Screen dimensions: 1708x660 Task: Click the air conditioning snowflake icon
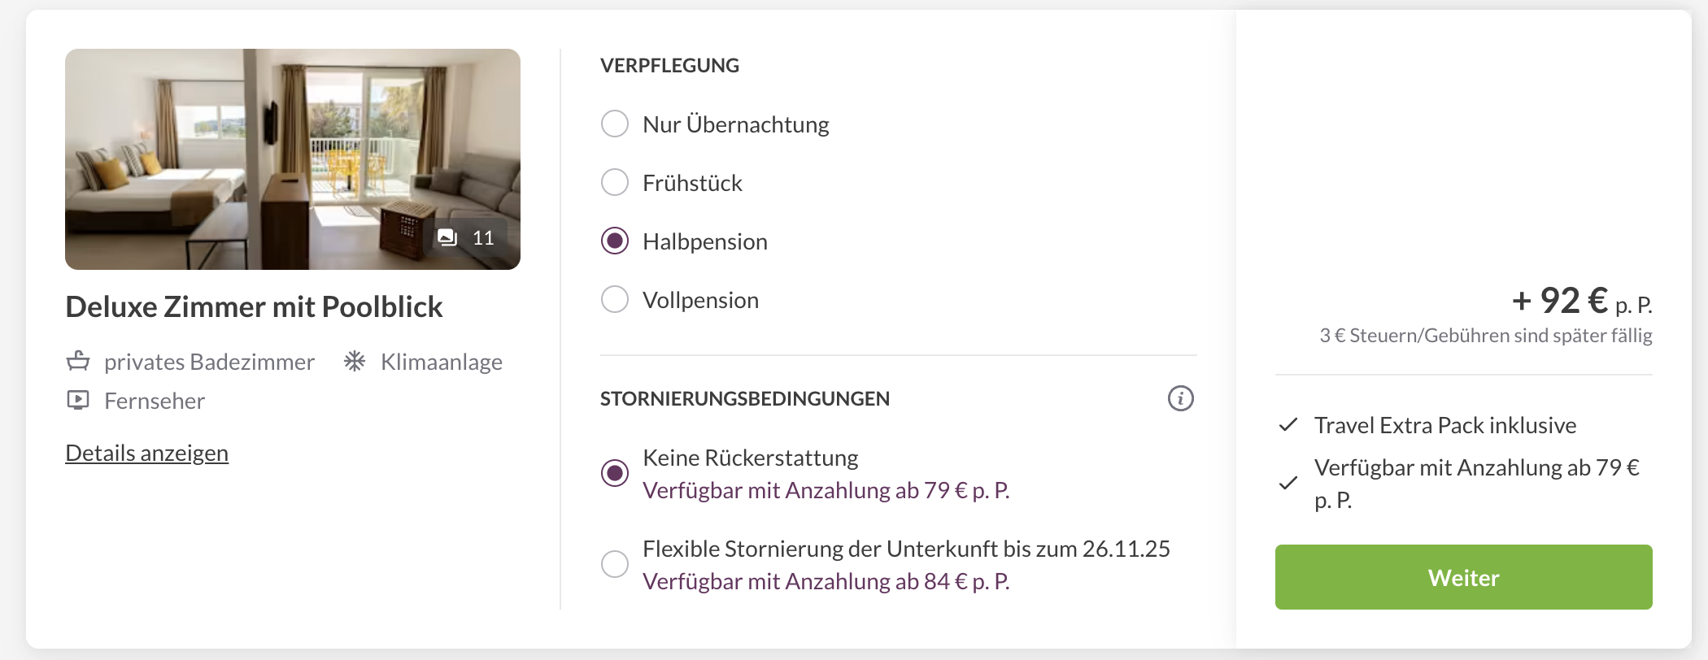coord(355,361)
